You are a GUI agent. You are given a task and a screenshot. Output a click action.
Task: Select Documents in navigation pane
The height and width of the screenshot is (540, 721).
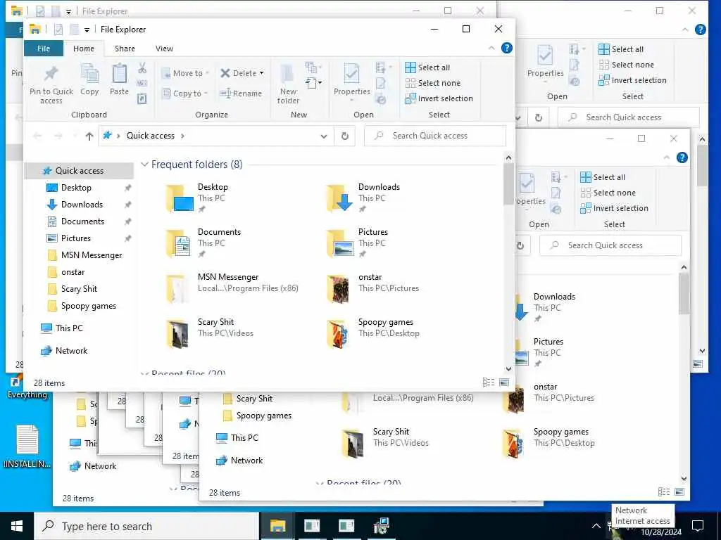click(x=82, y=221)
